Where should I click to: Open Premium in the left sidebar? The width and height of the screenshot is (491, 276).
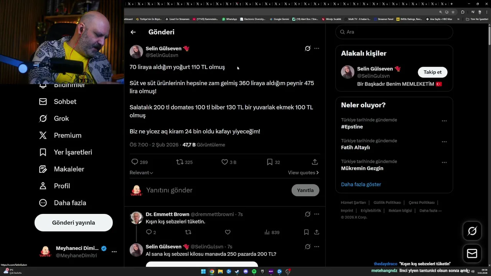coord(60,135)
